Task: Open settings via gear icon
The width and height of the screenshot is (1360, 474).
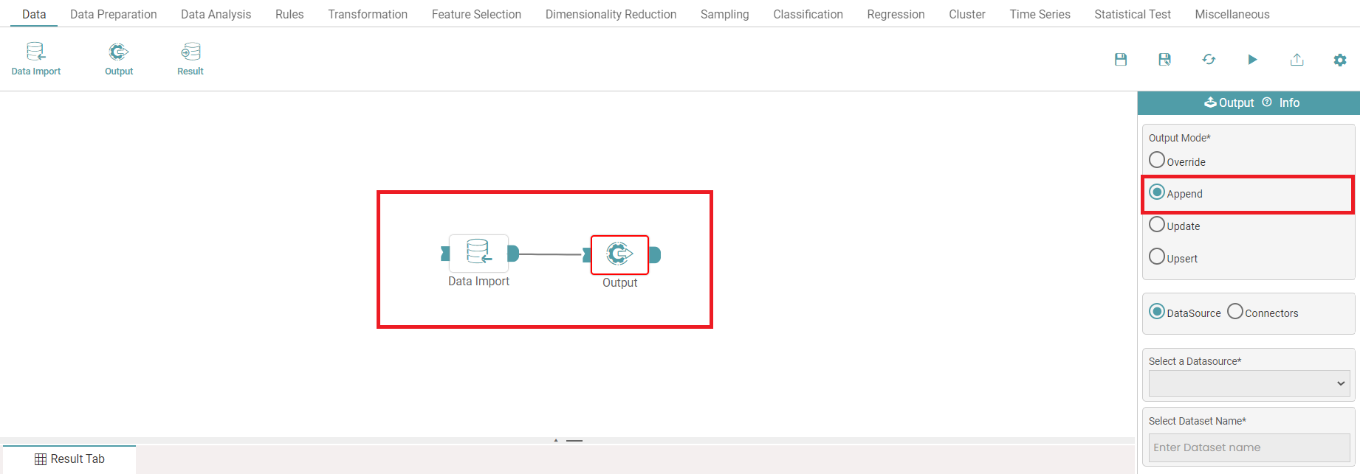Action: pos(1339,60)
